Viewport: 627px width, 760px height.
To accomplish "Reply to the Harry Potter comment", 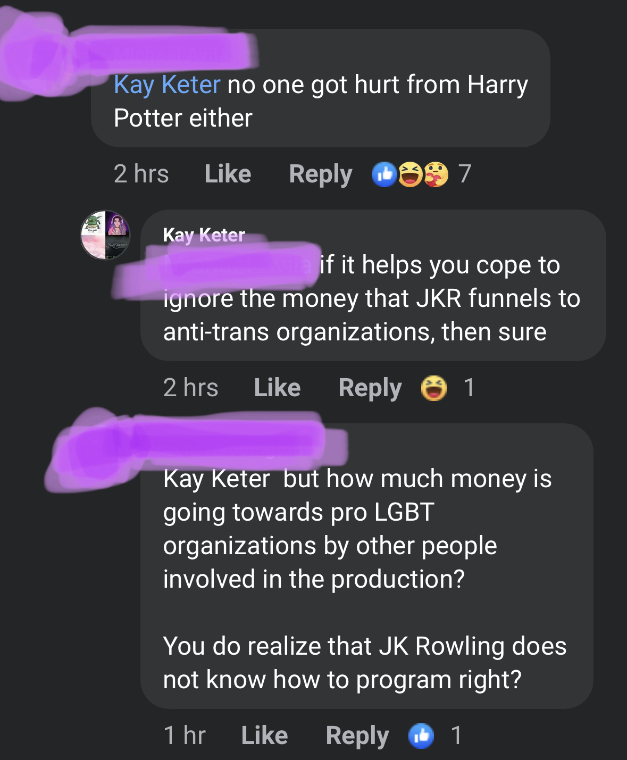I will pos(321,174).
